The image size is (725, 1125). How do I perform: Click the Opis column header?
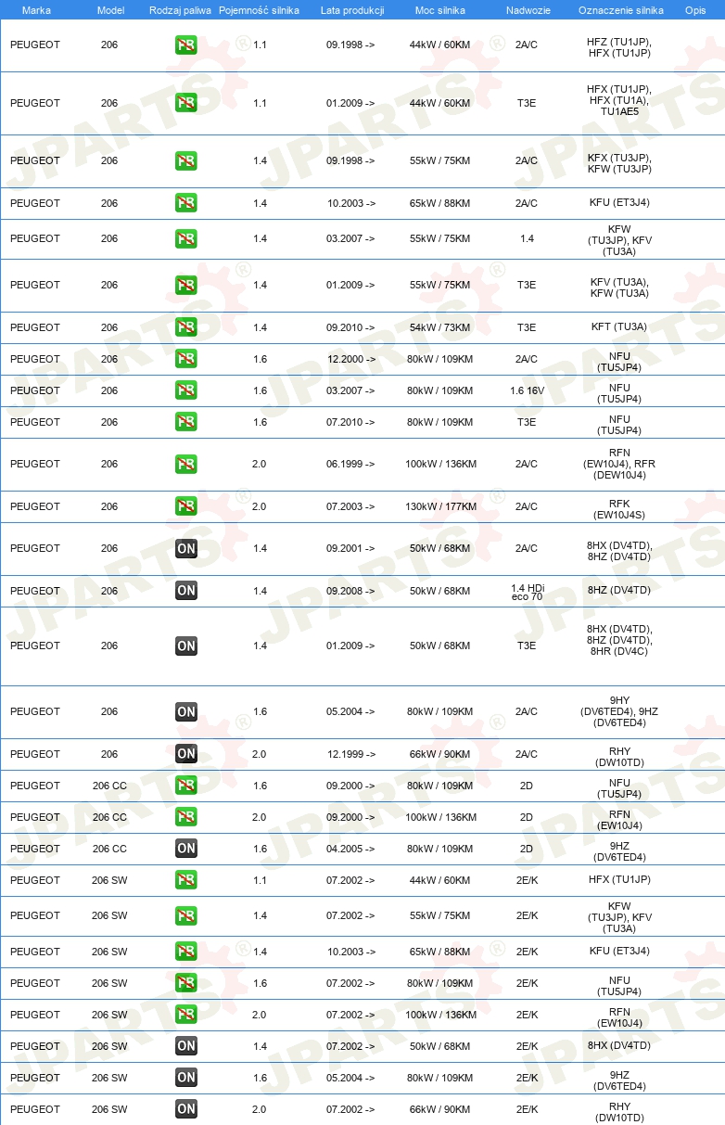(695, 9)
